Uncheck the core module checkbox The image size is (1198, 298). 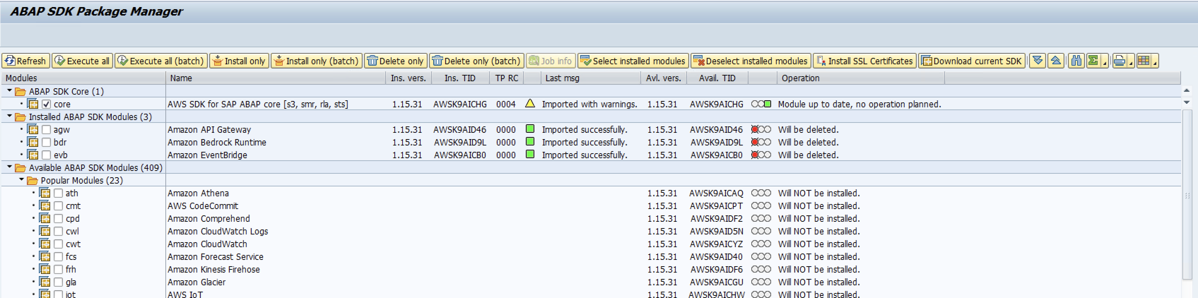coord(47,104)
